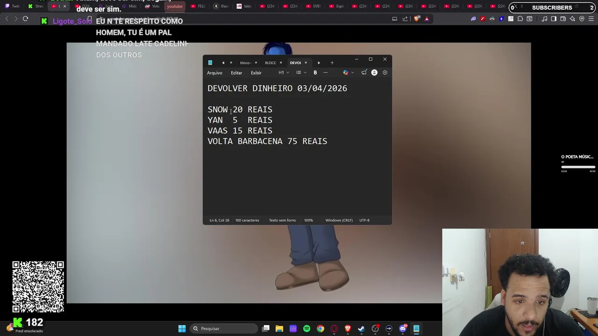Click the 'YAN 5 REAIS' line
598x336 pixels.
(x=240, y=120)
